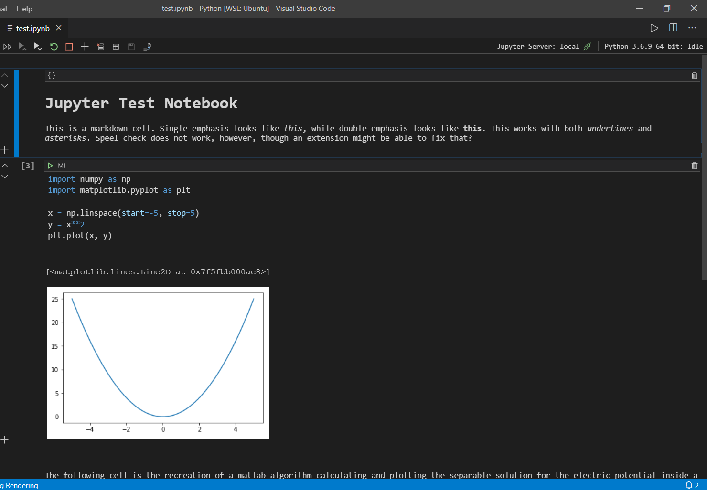Run current cell and cells below
The height and width of the screenshot is (490, 707).
tap(38, 47)
